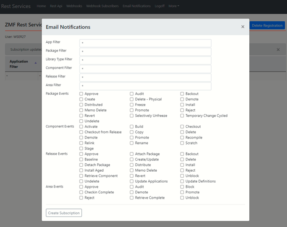
Task: Click into the Library Type Filter field
Action: click(145, 60)
